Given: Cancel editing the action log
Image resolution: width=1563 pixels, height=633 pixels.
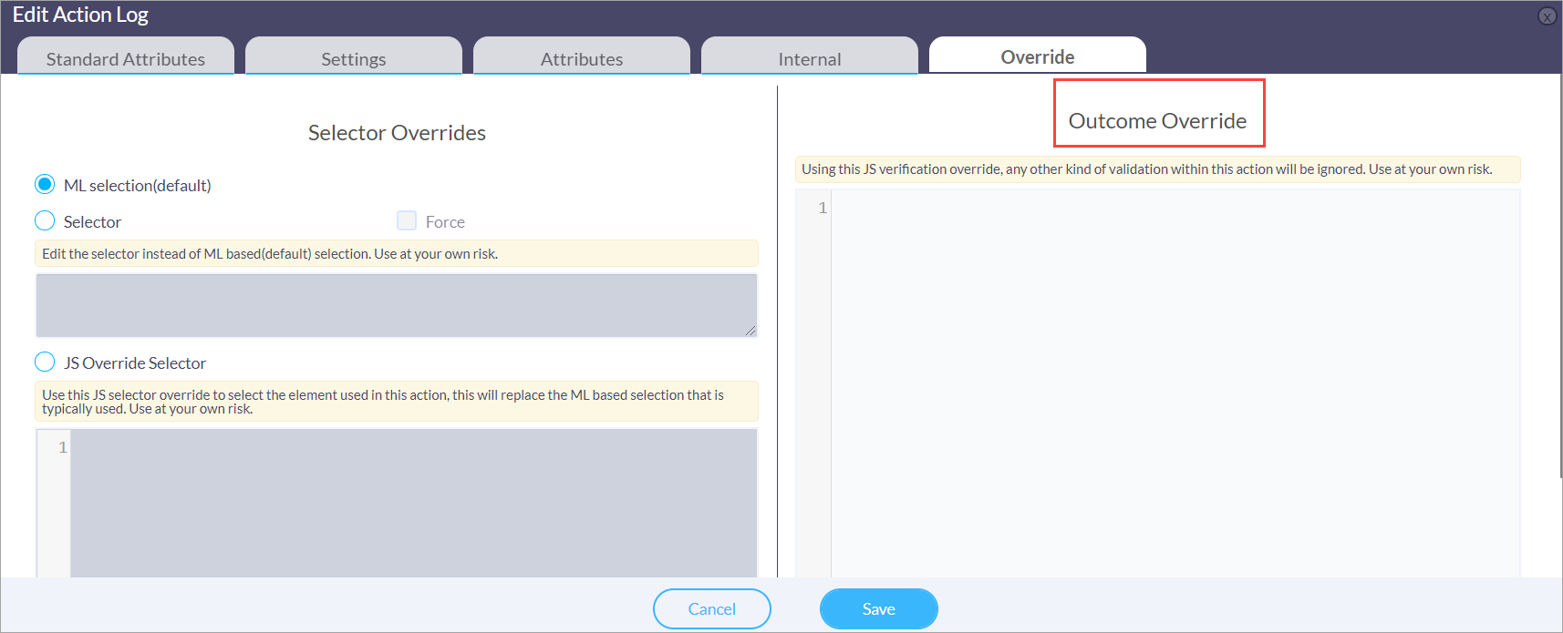Looking at the screenshot, I should [712, 608].
